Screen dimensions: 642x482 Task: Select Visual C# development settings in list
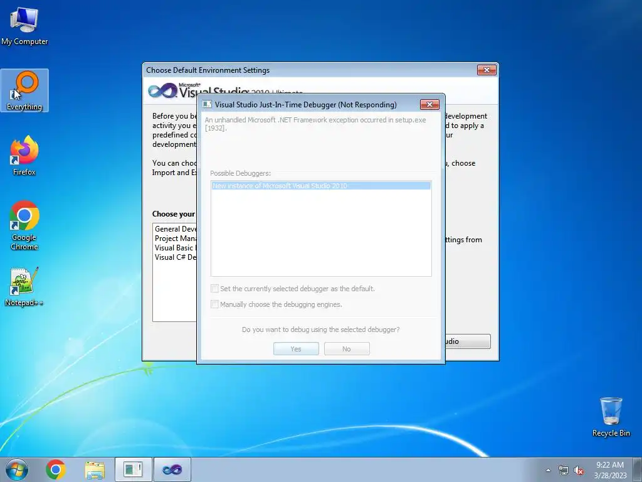176,257
